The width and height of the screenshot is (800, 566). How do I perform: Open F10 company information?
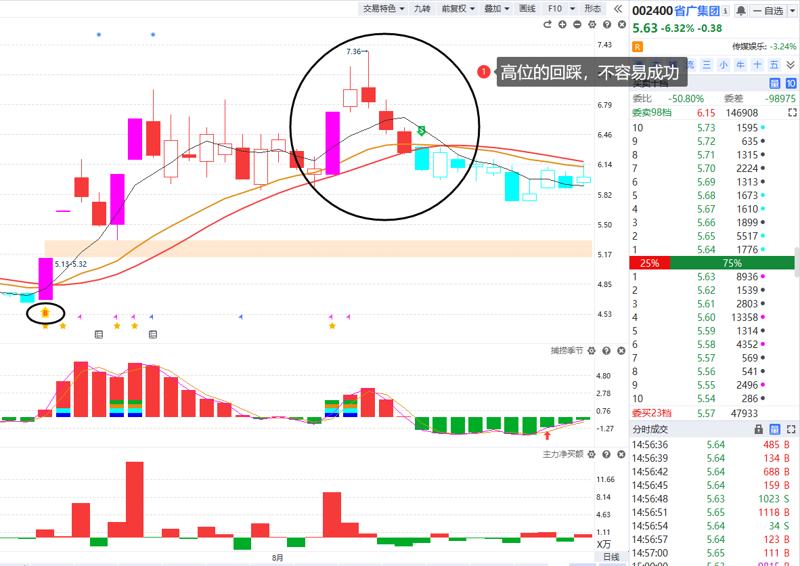tap(554, 9)
